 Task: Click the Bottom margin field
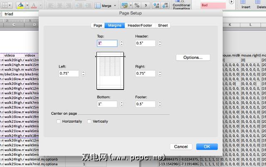107,104
